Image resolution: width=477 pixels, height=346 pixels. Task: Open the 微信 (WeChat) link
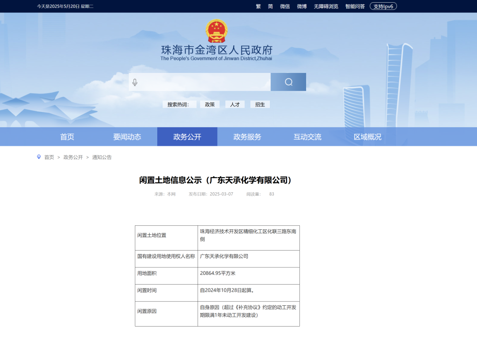(x=285, y=6)
